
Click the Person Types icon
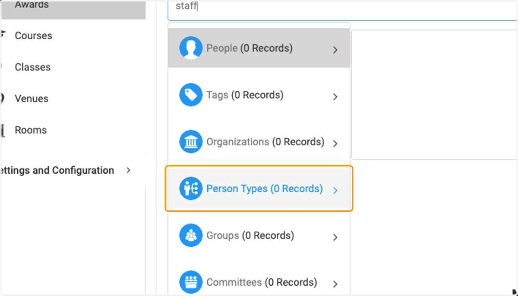(x=190, y=188)
